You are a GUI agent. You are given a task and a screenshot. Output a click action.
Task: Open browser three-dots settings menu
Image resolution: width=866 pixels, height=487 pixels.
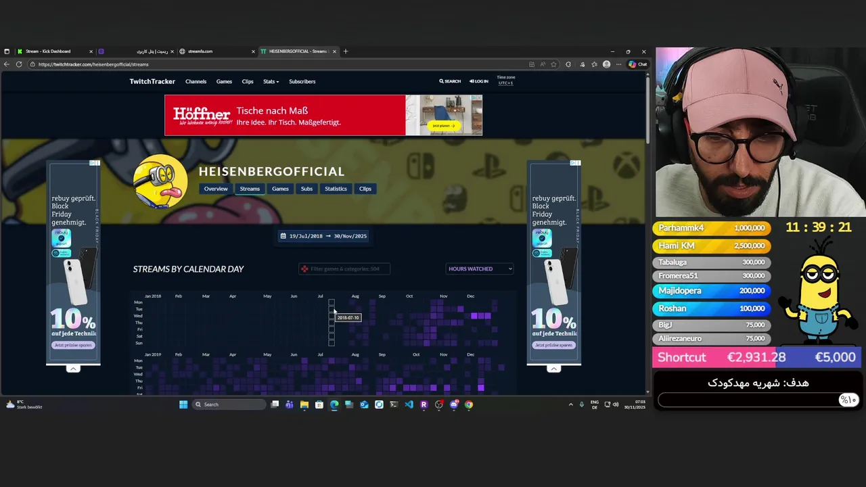(618, 64)
